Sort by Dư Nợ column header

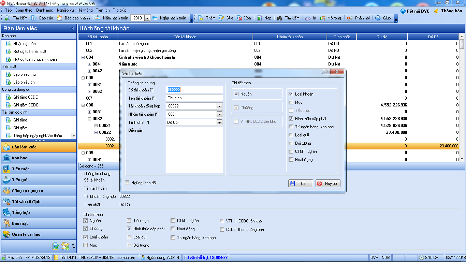coord(382,37)
